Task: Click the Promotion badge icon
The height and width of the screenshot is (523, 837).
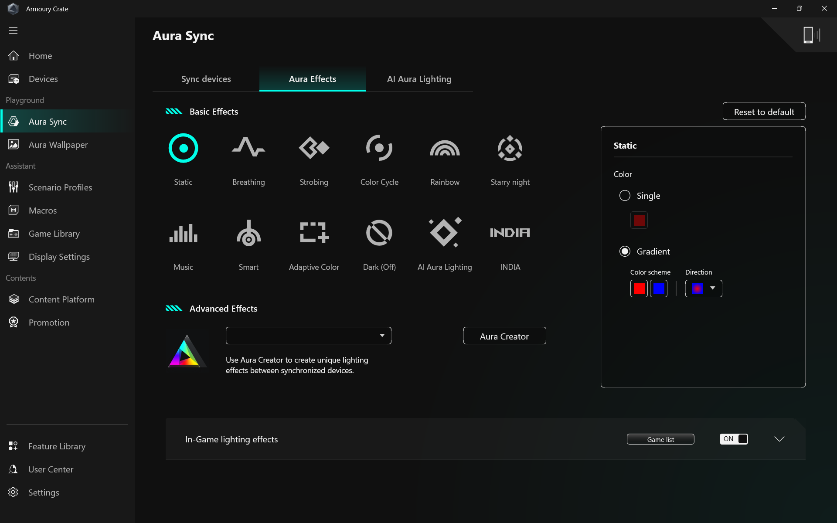Action: click(x=14, y=323)
